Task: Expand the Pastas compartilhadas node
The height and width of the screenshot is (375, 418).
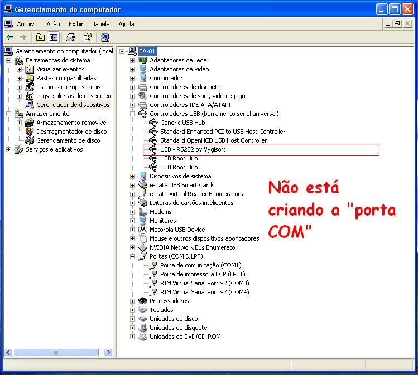Action: click(19, 78)
